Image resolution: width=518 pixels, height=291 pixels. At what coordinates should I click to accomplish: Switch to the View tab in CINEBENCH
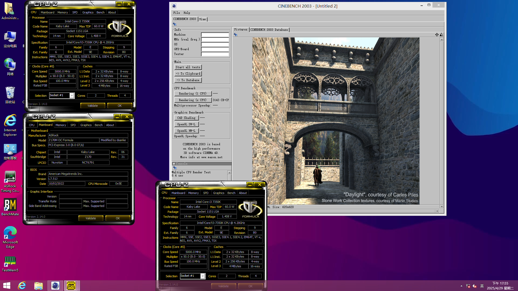(202, 19)
